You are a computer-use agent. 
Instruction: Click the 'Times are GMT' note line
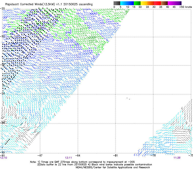click(82, 162)
